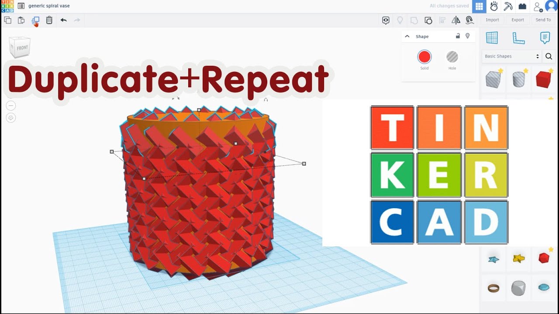Delete selection with the trash icon
The image size is (559, 314).
tap(49, 20)
